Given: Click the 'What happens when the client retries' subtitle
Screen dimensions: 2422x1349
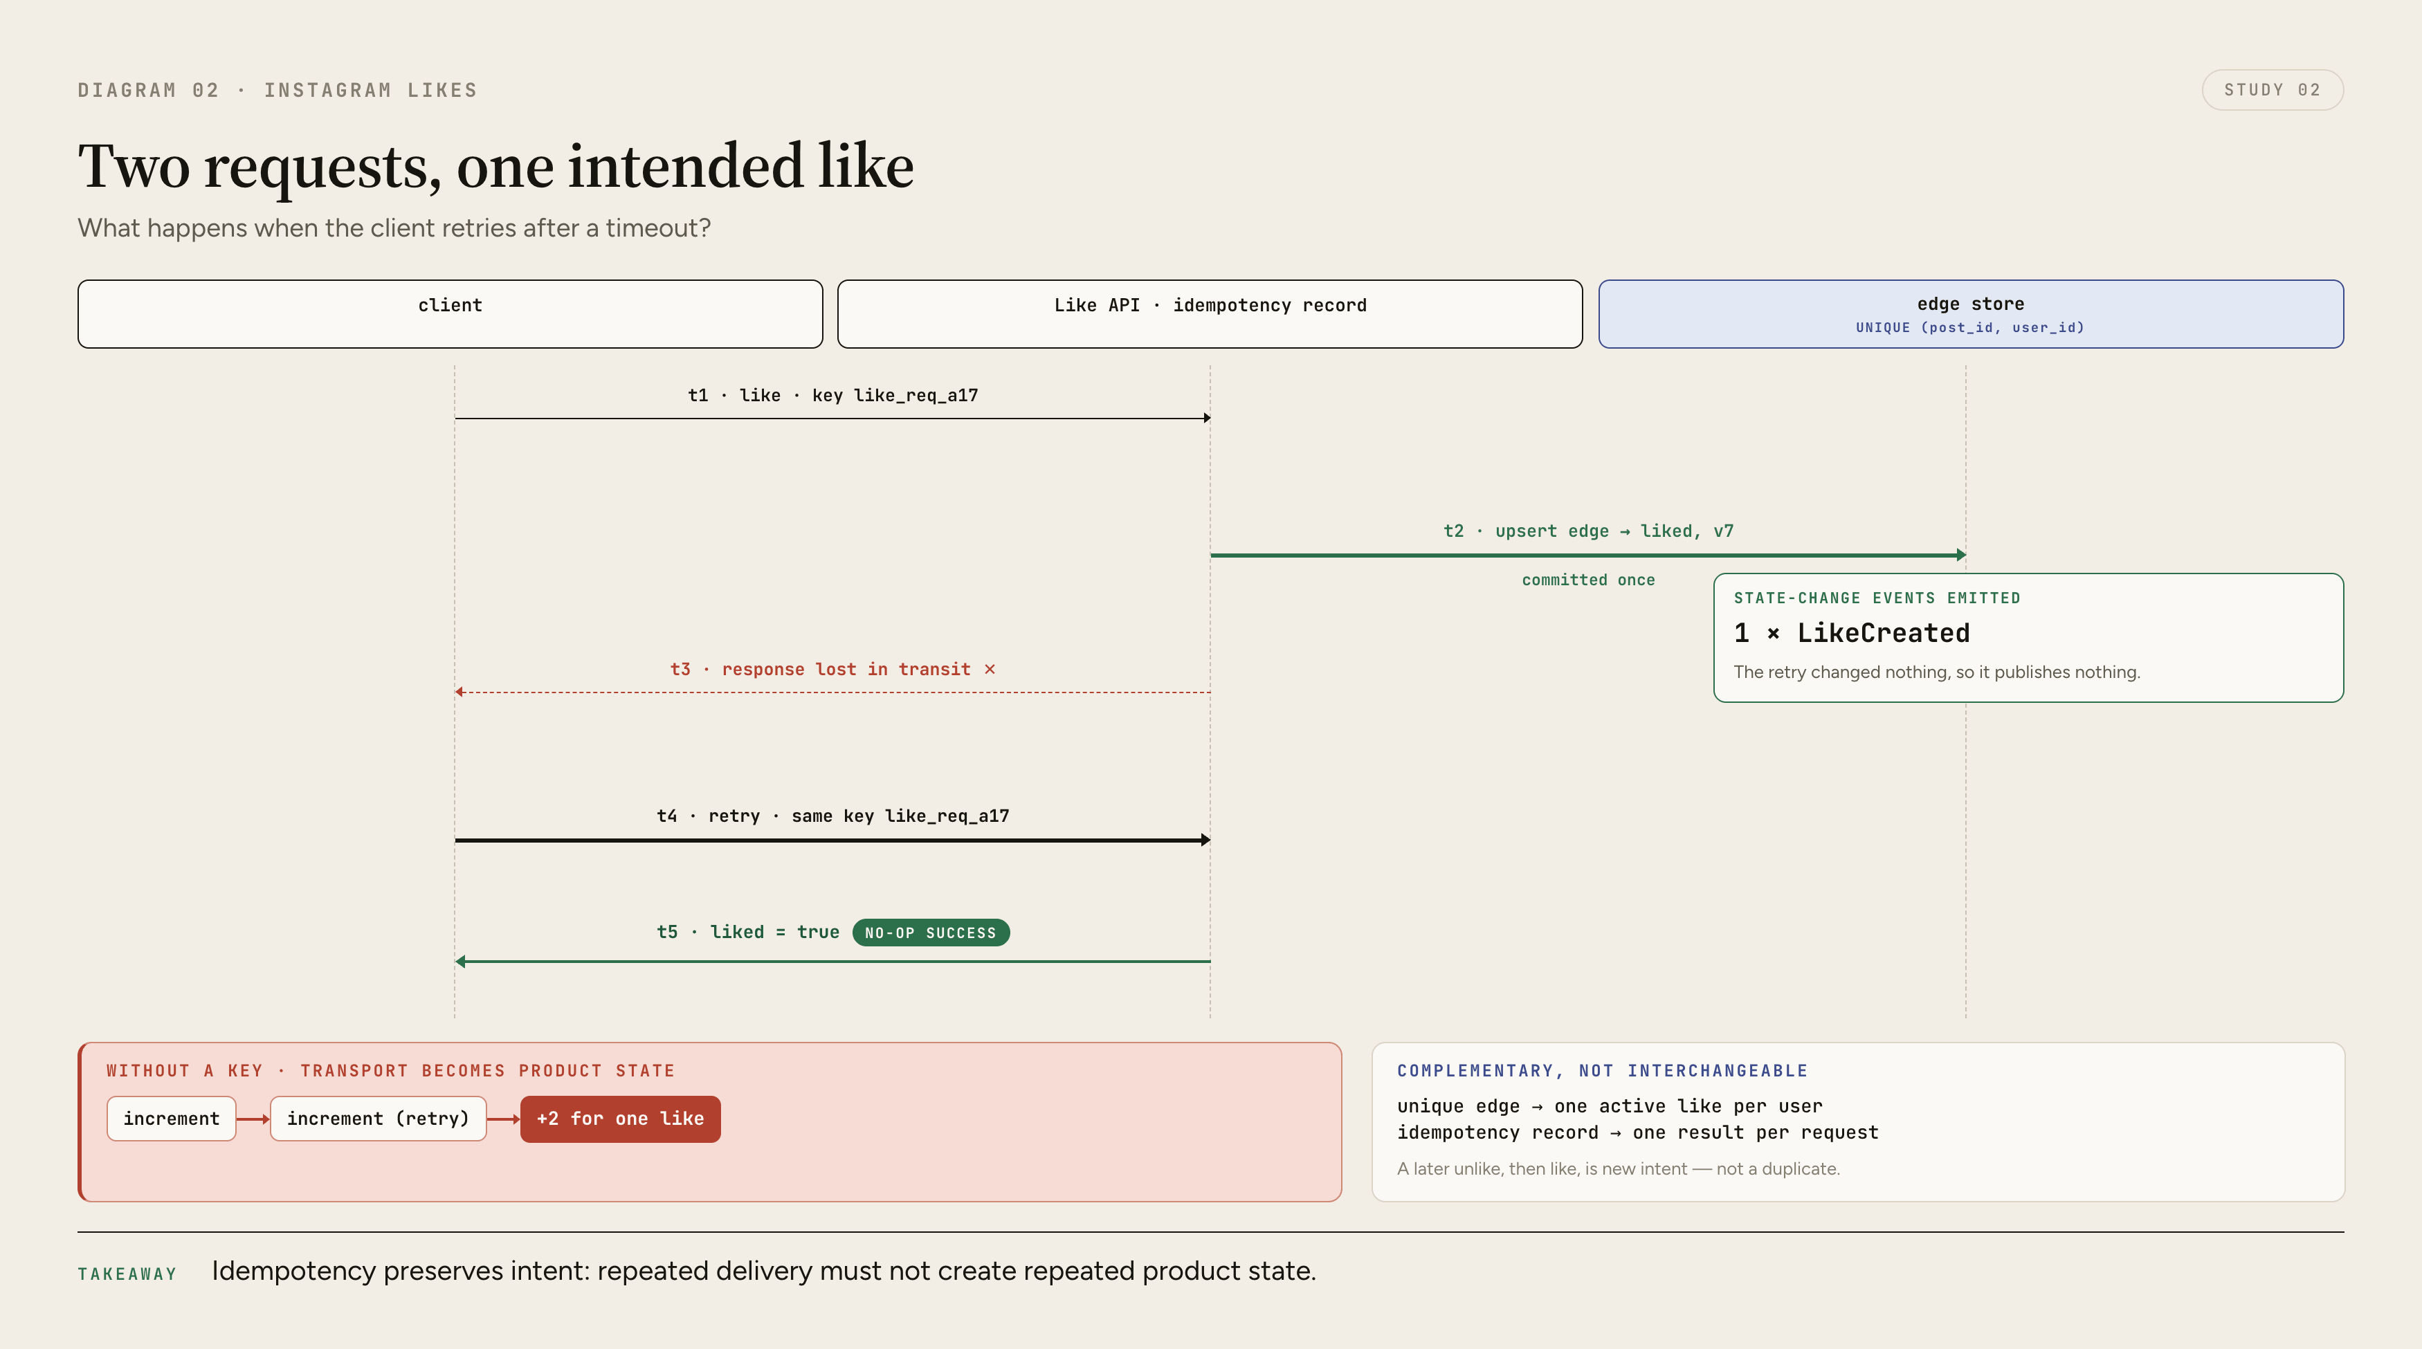Looking at the screenshot, I should click(394, 228).
